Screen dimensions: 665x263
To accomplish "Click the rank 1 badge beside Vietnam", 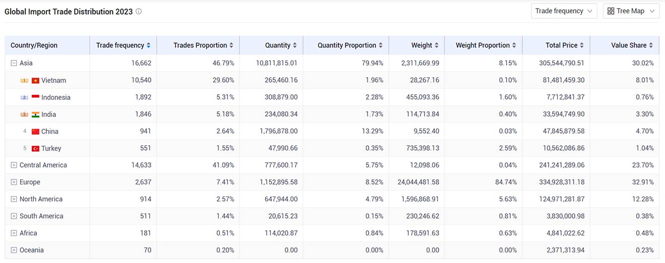I will point(24,81).
